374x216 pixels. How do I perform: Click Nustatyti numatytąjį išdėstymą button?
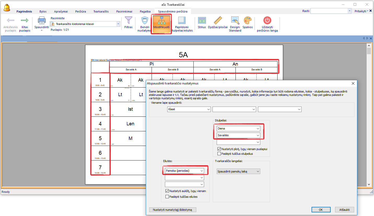[172, 210]
